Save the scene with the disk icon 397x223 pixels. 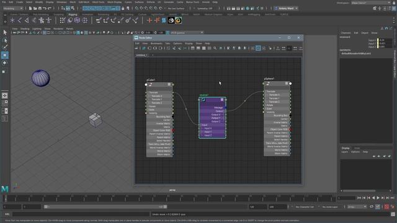coord(40,8)
